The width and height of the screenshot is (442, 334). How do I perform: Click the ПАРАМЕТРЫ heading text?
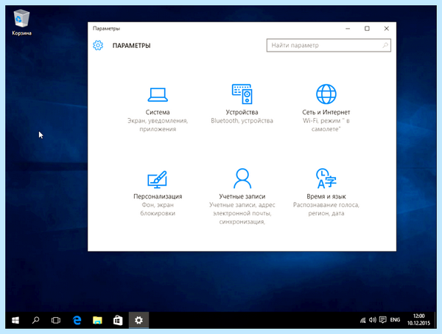point(131,46)
